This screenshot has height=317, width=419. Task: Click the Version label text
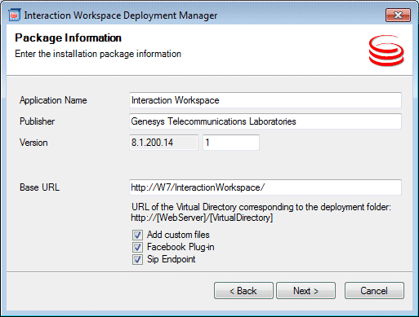[33, 143]
